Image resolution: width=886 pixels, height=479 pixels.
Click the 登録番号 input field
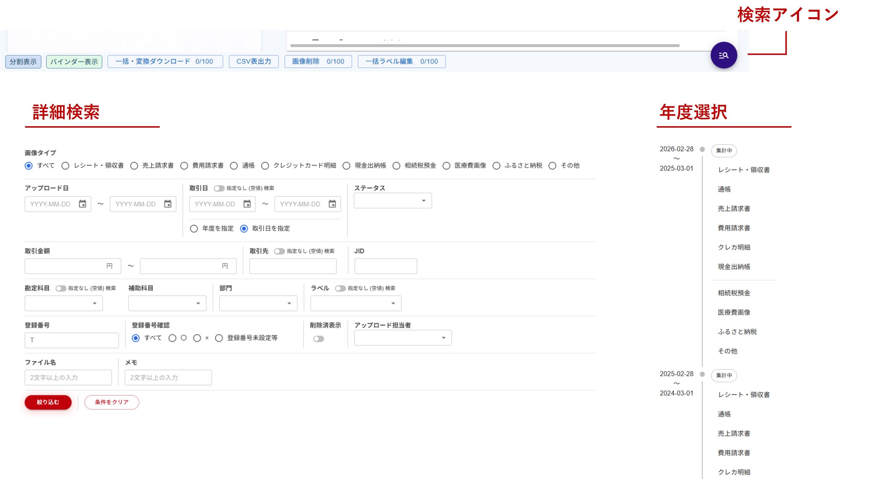coord(72,340)
